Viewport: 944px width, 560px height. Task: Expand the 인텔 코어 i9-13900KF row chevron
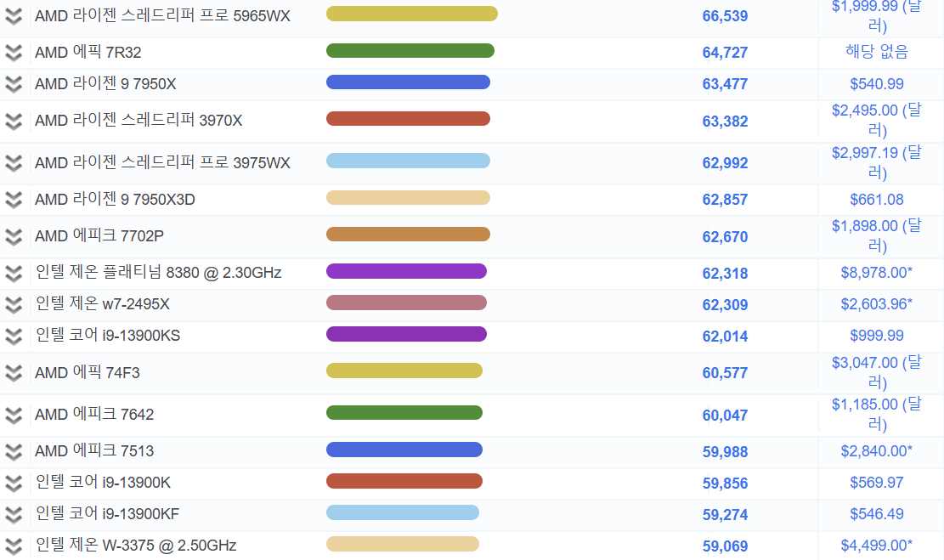14,514
